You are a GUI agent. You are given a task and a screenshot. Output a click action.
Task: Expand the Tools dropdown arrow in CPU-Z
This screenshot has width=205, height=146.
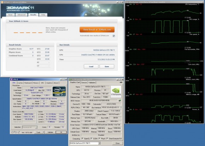coord(43,132)
